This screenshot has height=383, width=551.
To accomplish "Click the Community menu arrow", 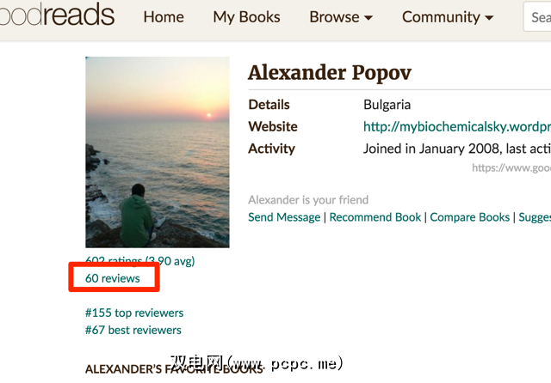I will [489, 18].
